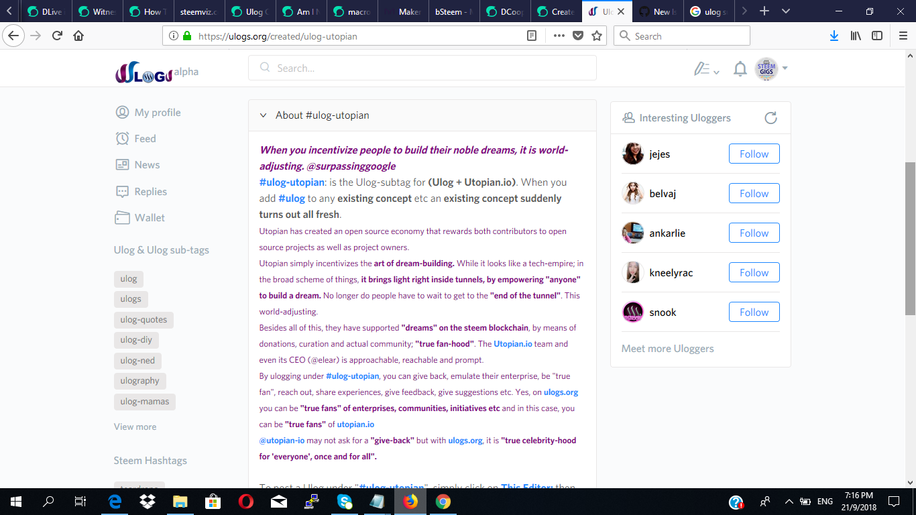Click the Firefox Search box
This screenshot has height=515, width=916.
click(x=682, y=36)
